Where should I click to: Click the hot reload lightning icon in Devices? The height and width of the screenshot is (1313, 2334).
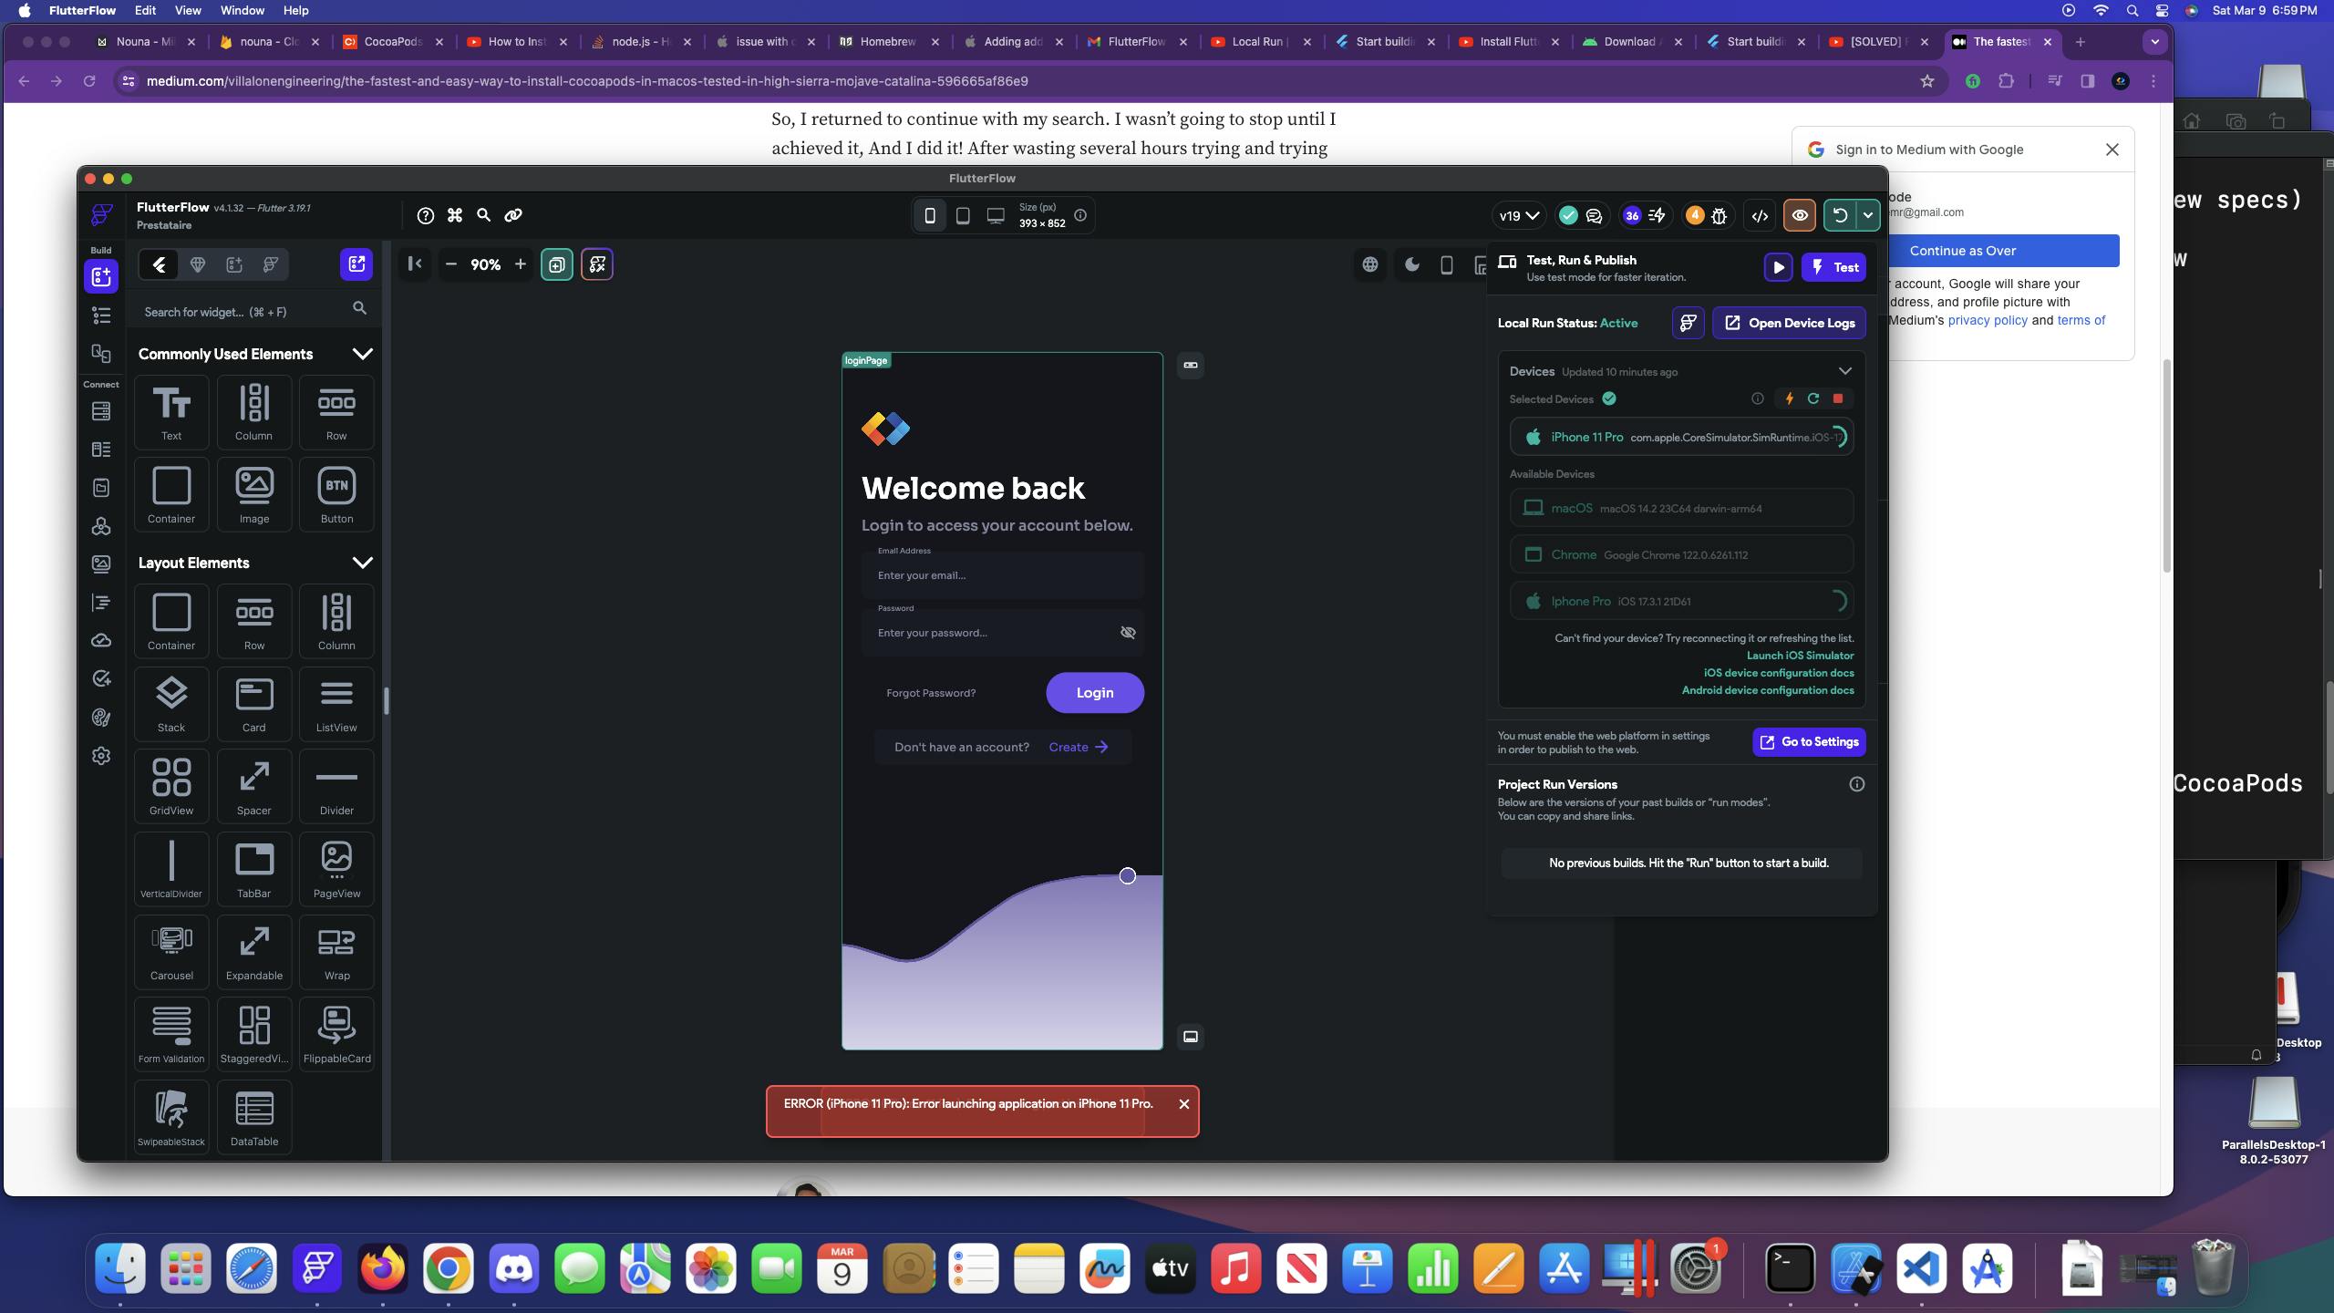[x=1789, y=398]
